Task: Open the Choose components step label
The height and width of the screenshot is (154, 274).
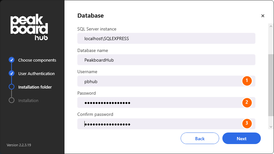Action: 37,60
